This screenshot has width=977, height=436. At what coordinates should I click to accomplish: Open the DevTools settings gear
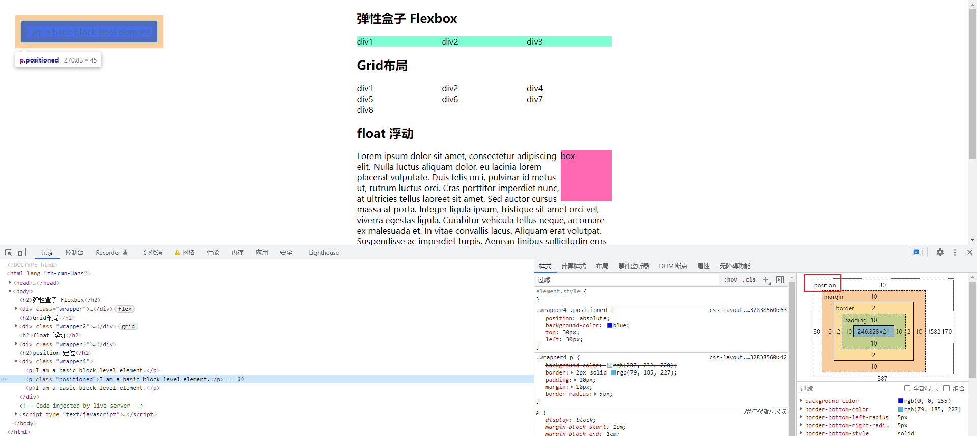coord(940,252)
